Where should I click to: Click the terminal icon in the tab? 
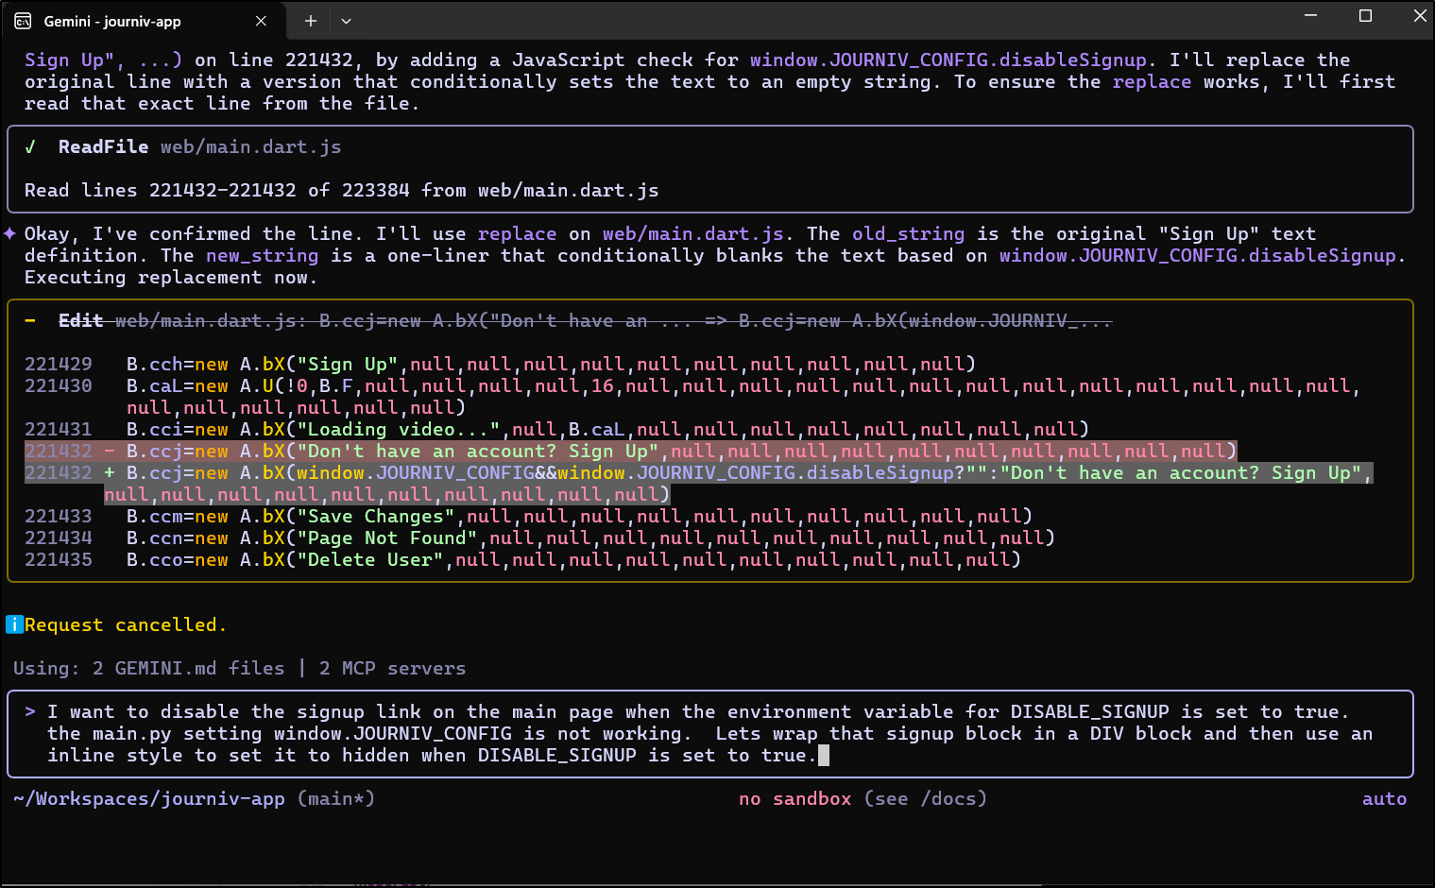pos(23,21)
